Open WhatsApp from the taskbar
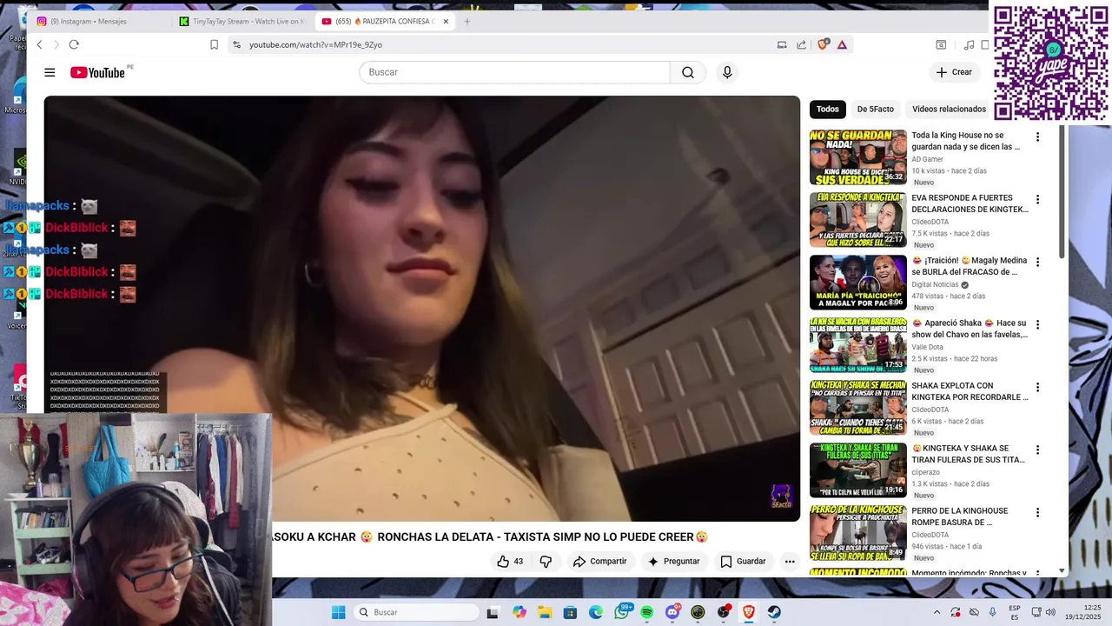 (621, 612)
